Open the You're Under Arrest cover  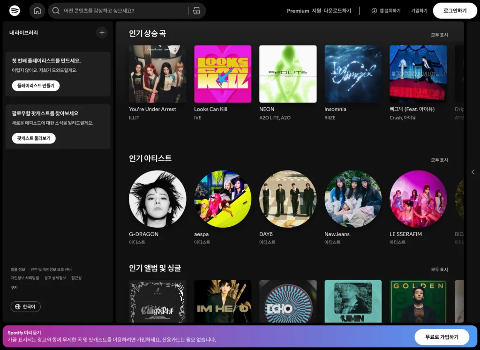(x=157, y=74)
